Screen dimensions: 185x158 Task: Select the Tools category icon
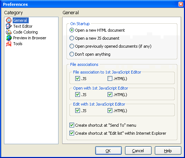tap(9, 44)
